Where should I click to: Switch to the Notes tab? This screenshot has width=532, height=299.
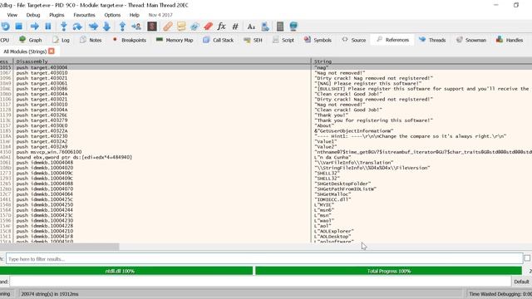click(x=91, y=40)
